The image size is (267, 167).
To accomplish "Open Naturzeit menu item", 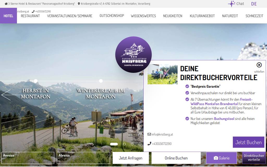I will coord(230,16).
